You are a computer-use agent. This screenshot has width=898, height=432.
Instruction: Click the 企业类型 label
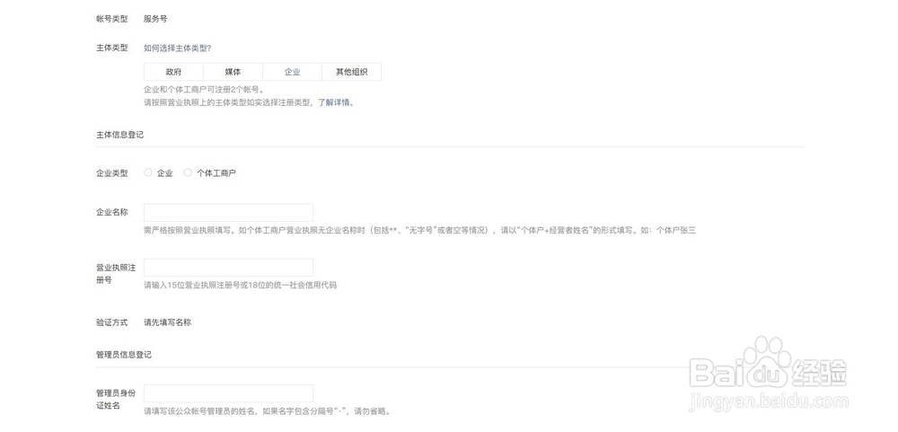coord(111,173)
